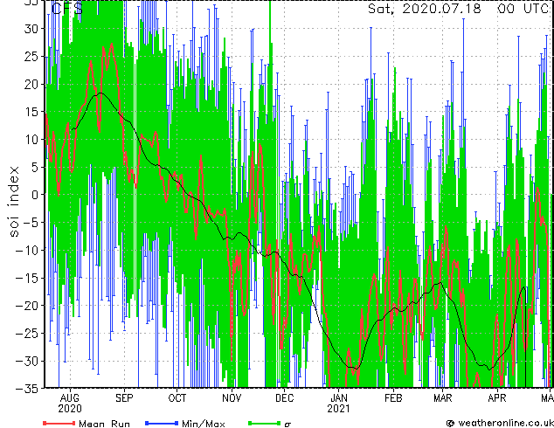Click the y-axis value '10'

pos(31,140)
